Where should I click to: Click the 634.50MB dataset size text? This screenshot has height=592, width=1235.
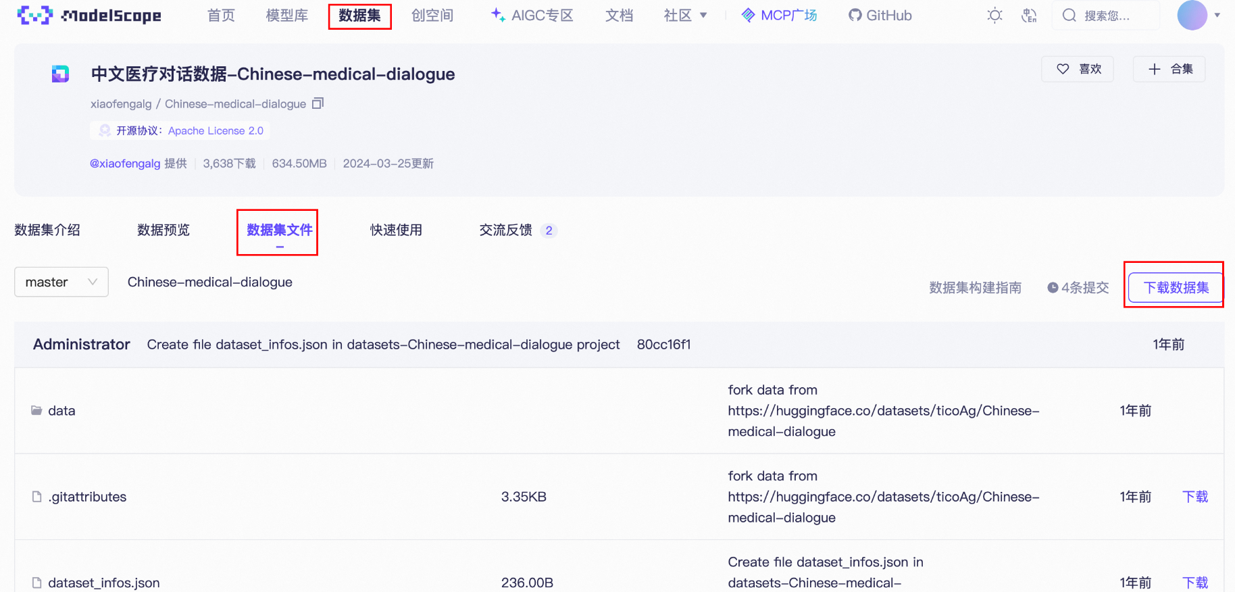point(299,164)
